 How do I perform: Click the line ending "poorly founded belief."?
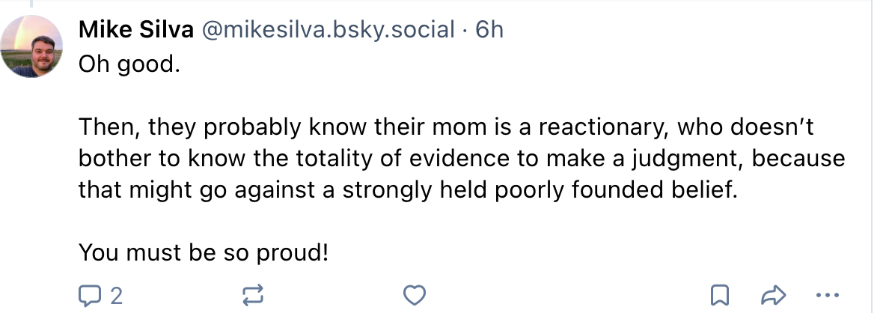point(408,189)
